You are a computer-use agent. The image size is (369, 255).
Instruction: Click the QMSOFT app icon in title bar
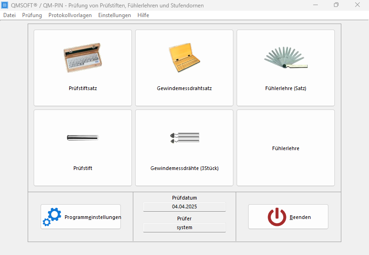coord(5,5)
